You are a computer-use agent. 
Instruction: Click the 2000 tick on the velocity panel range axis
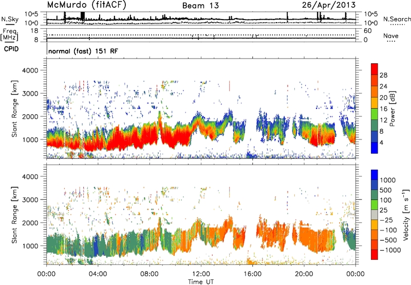(30, 223)
